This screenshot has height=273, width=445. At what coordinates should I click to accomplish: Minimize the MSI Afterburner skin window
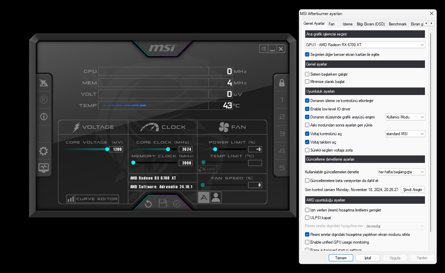tap(273, 49)
